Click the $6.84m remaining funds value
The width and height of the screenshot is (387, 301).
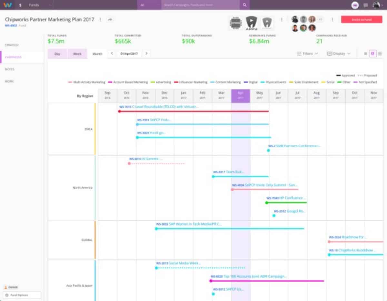pyautogui.click(x=259, y=41)
